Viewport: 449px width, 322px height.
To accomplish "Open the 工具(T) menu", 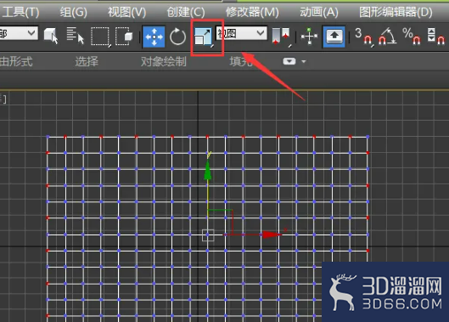I will point(20,13).
